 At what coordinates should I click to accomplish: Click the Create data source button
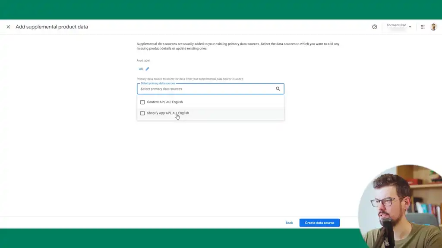point(319,223)
